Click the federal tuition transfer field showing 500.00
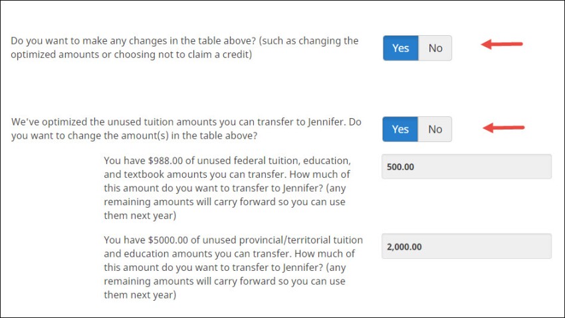 point(466,167)
